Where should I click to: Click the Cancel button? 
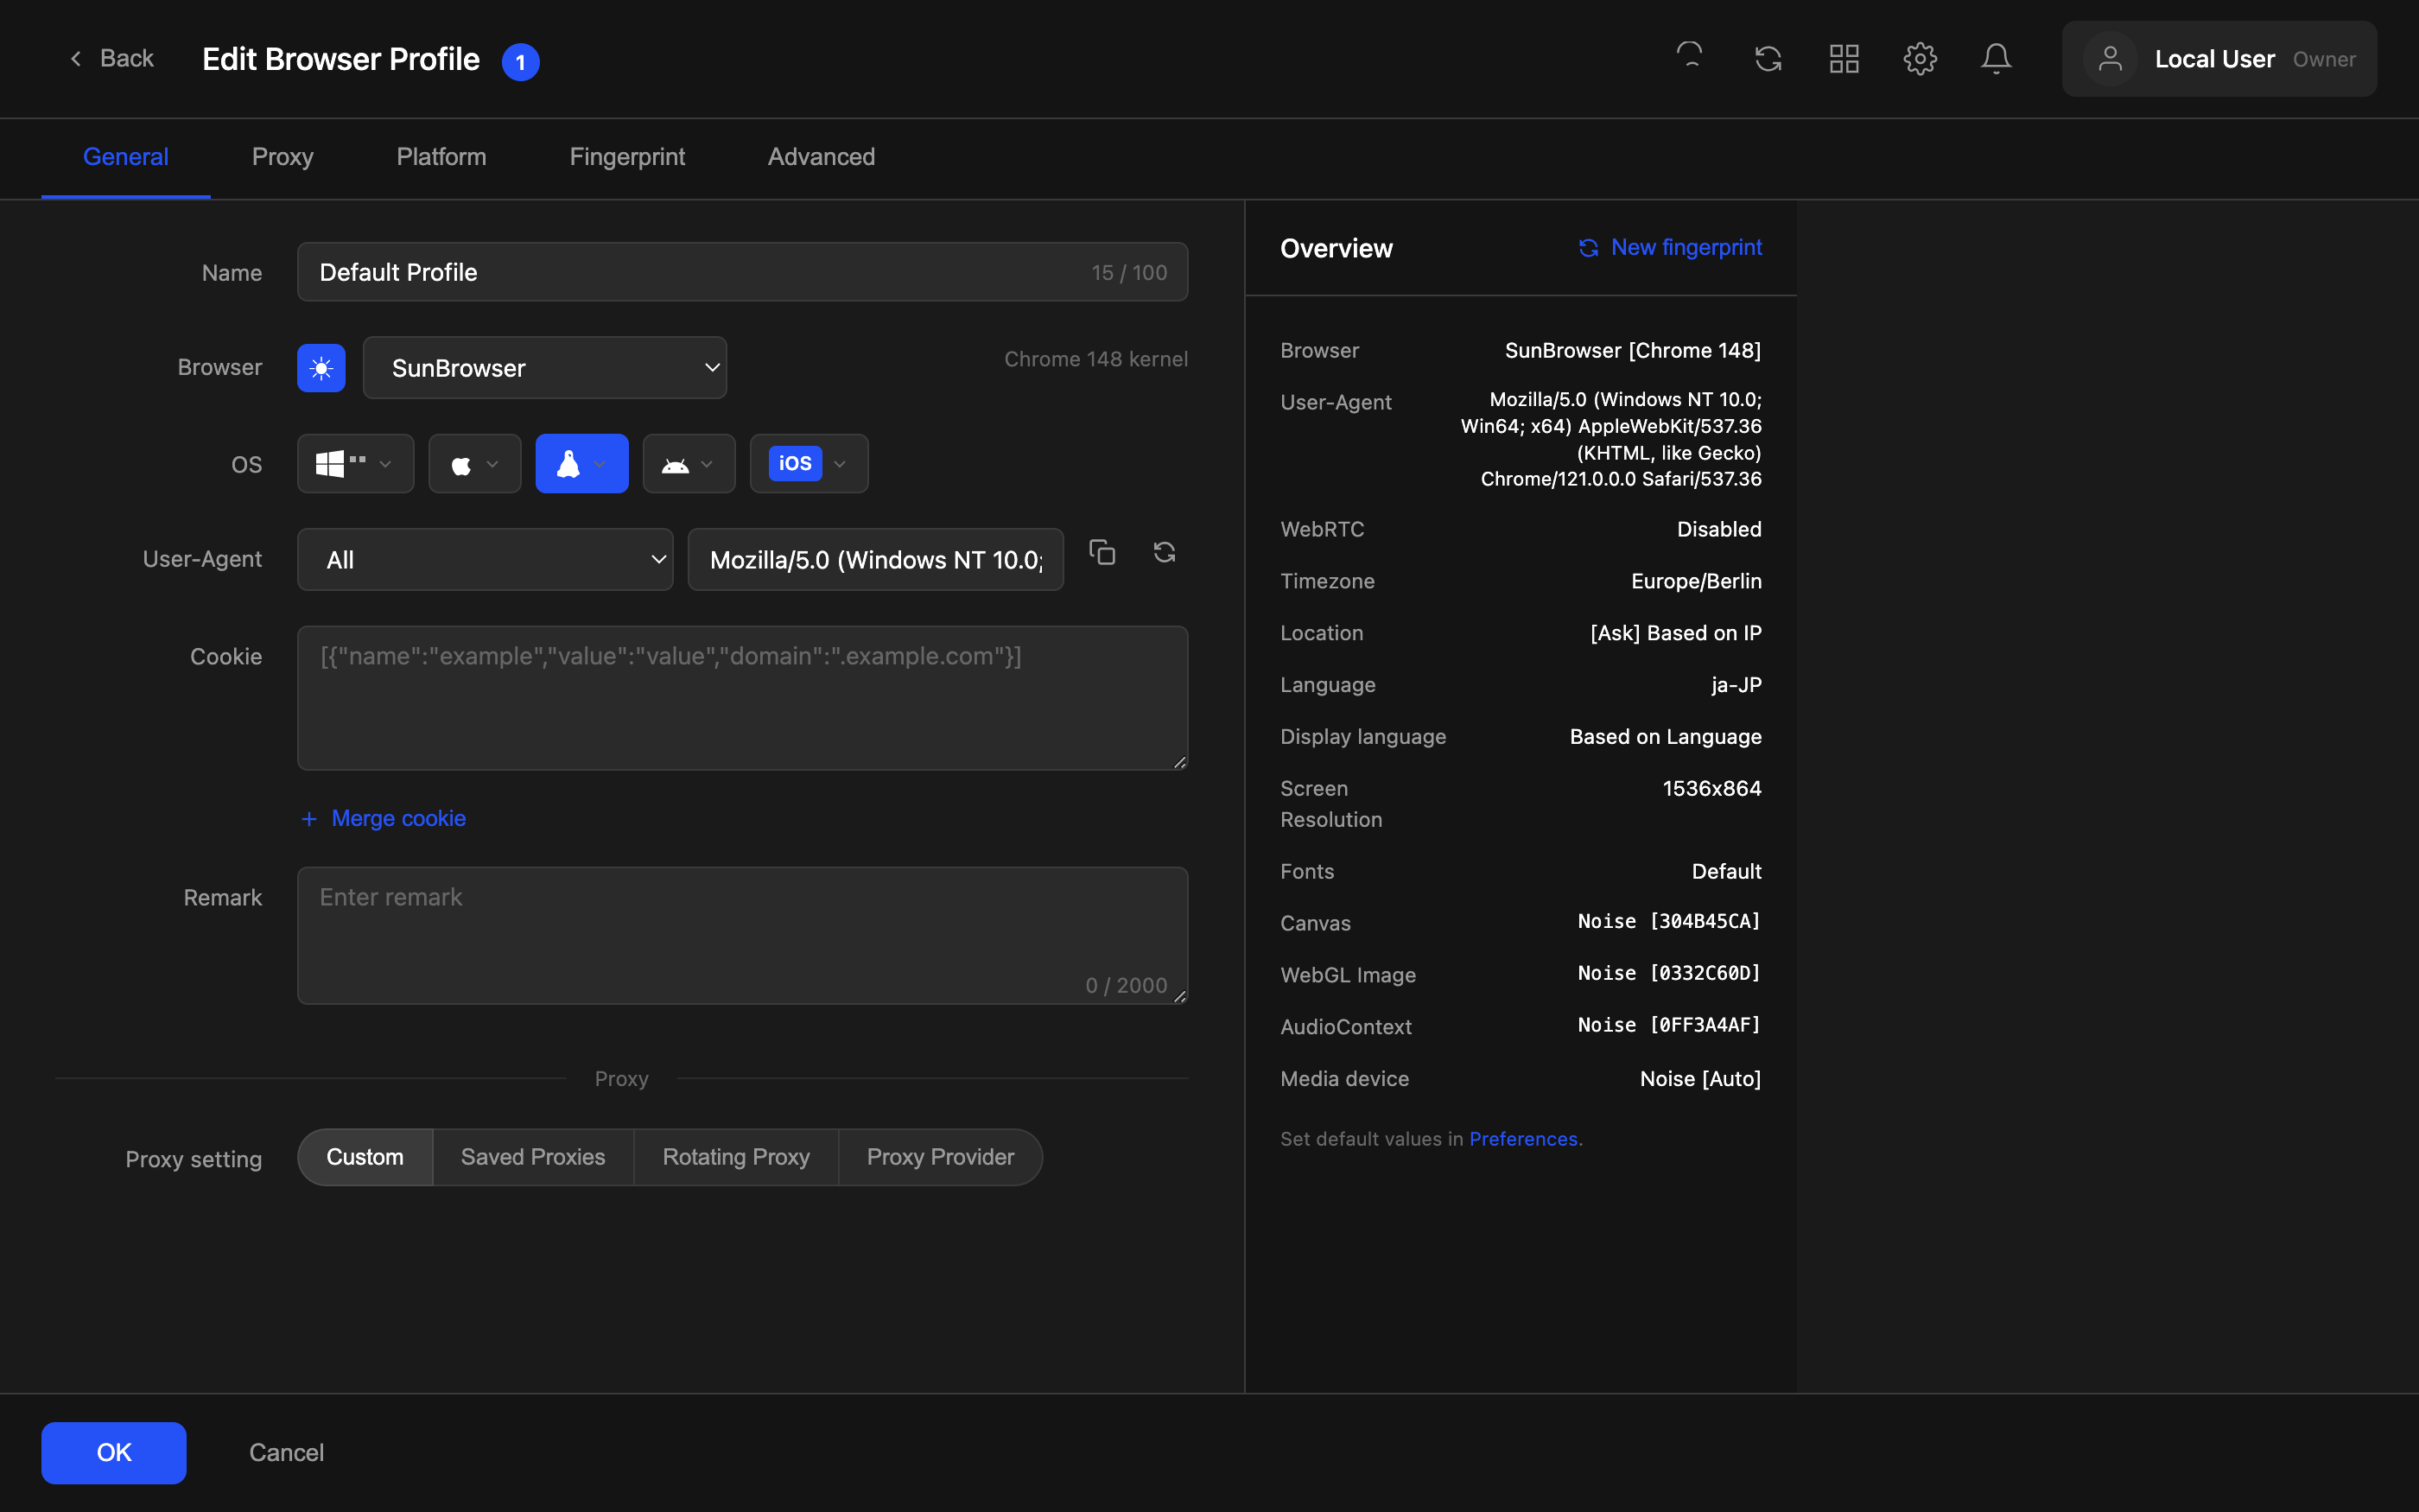click(286, 1452)
